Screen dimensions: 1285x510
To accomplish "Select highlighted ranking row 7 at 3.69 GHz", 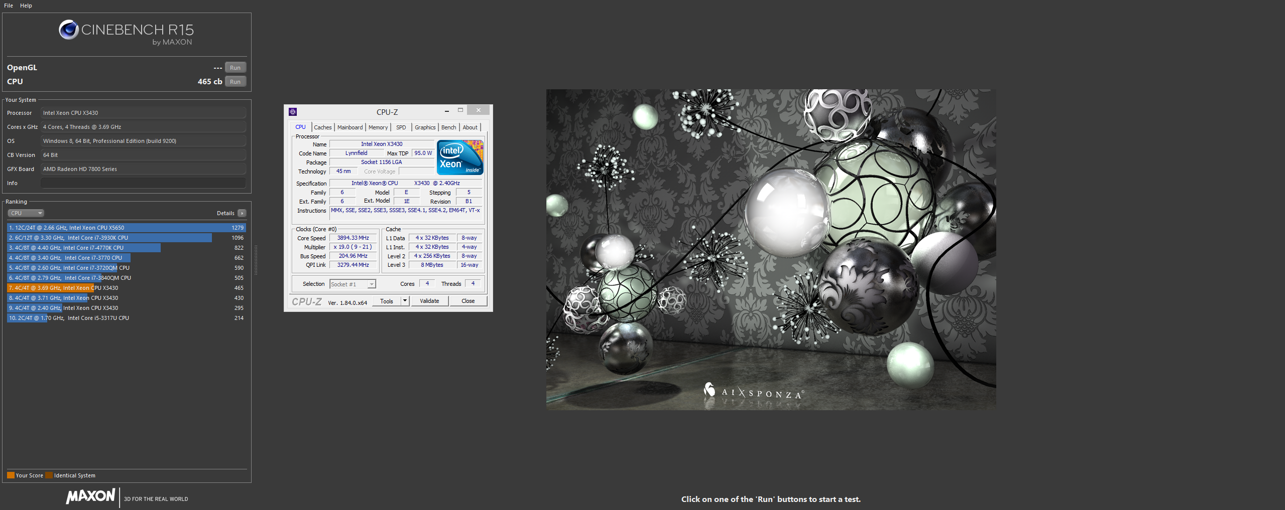I will click(x=126, y=288).
